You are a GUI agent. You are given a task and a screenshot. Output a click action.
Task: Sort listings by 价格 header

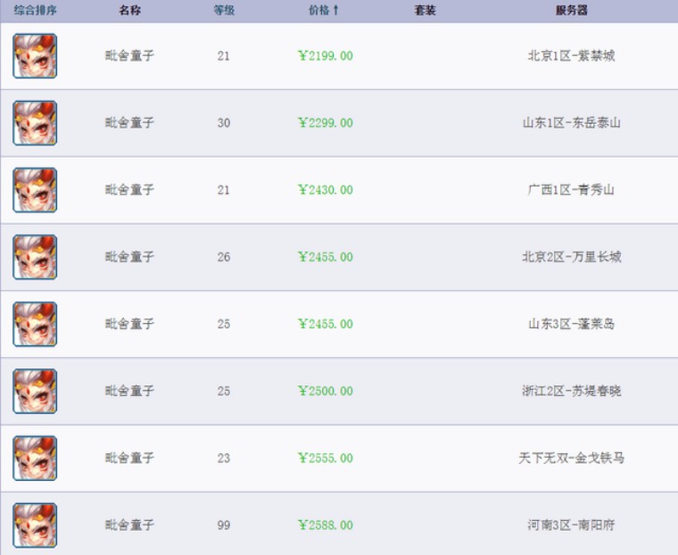(324, 11)
